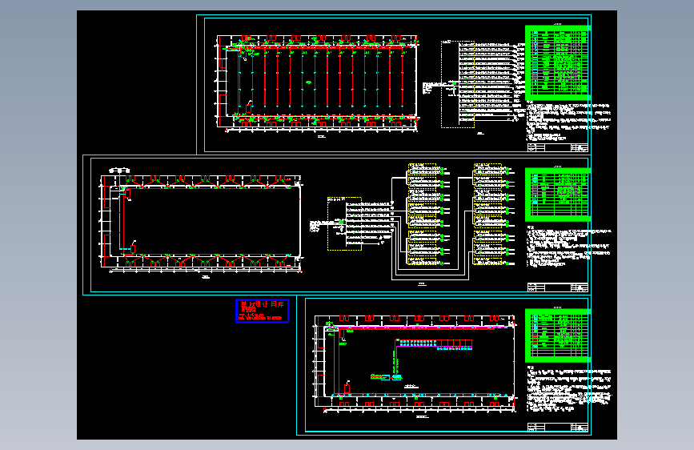Click the middle sheet empty rectangular floor plan
The image size is (694, 450).
(201, 223)
